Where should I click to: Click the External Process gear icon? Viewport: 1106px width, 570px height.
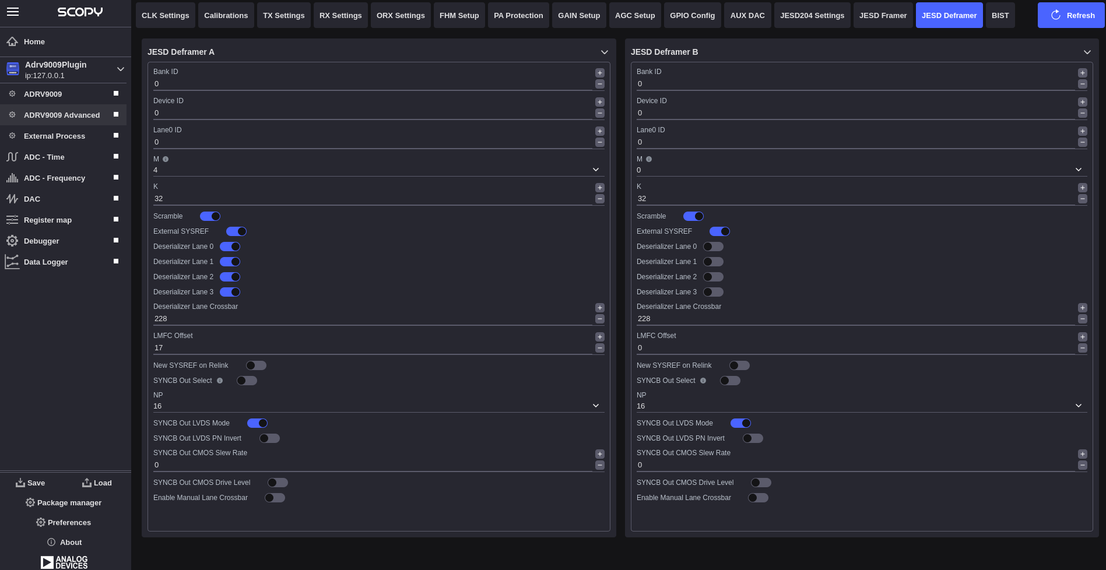[12, 136]
